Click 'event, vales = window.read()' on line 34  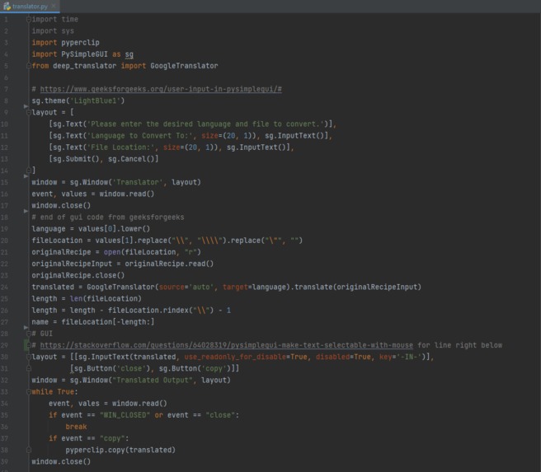point(108,404)
